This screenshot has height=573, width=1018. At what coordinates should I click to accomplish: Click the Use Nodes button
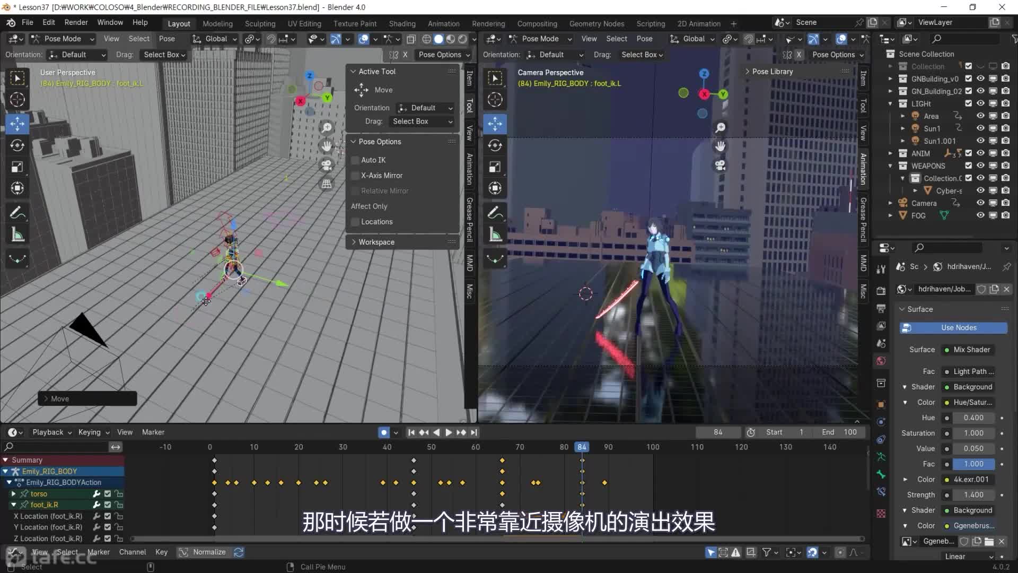pos(952,327)
